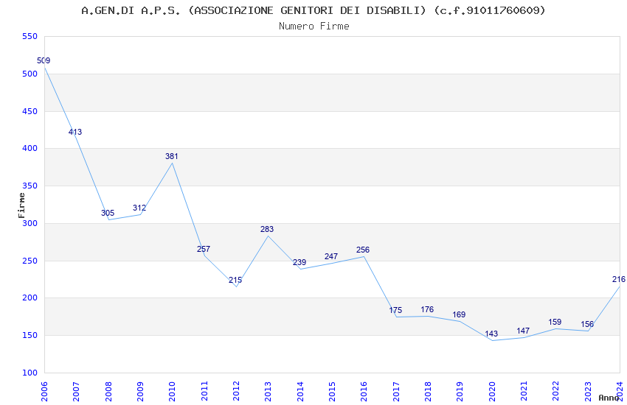Select the data label 312
Screen dimensions: 627x405
coord(139,208)
